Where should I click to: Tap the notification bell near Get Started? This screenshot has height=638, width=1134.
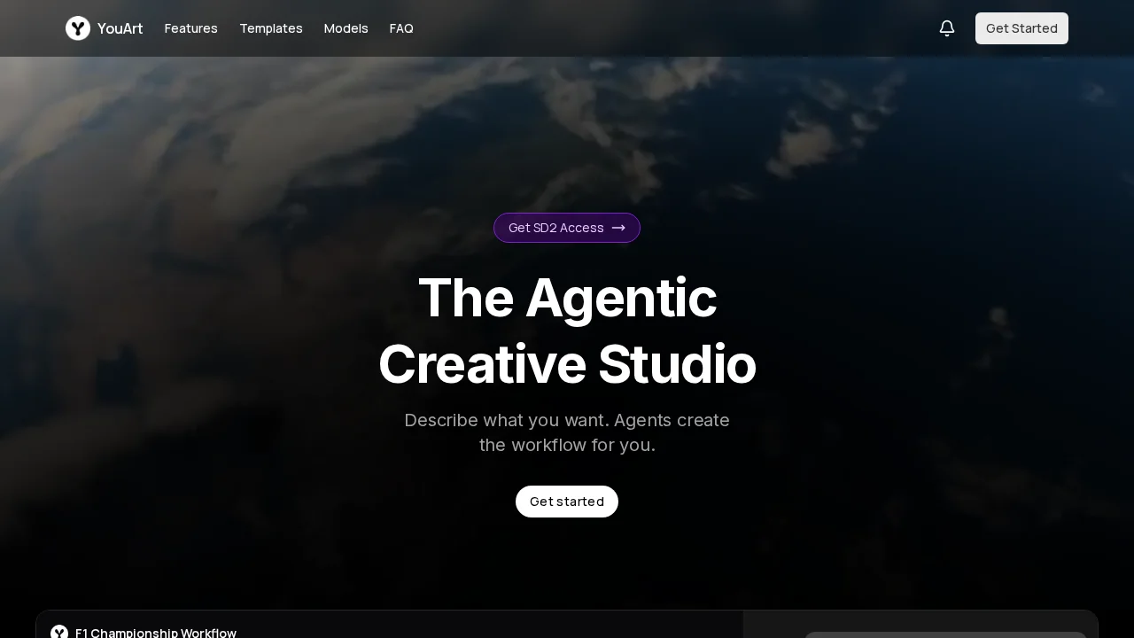[947, 28]
